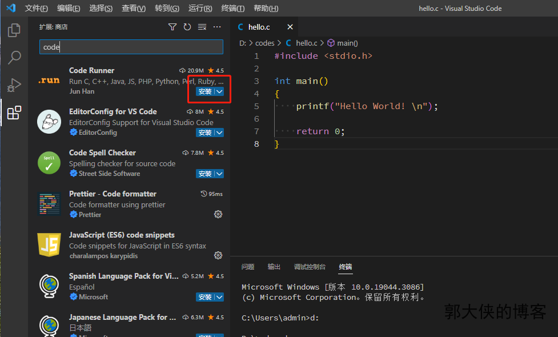Screen dimensions: 558x337
Task: Open EditorConfig for VS Code entry
Action: coord(113,112)
